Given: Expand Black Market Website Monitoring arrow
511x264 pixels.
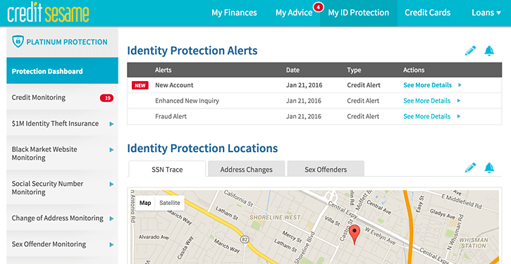Looking at the screenshot, I should (x=111, y=150).
